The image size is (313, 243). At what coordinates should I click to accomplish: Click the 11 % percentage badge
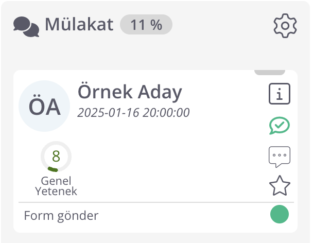click(x=146, y=25)
